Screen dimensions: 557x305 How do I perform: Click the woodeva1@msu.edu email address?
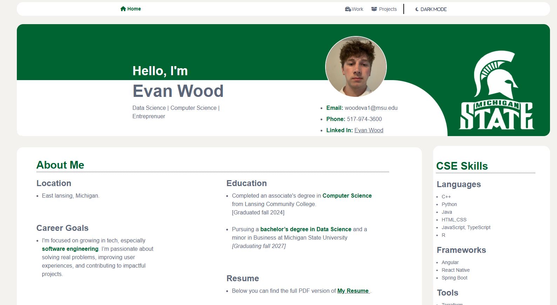(371, 108)
